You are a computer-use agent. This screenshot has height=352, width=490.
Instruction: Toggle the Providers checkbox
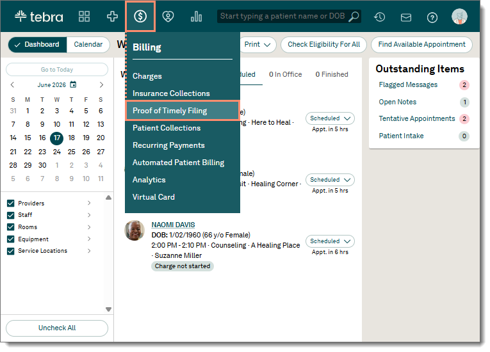(11, 204)
